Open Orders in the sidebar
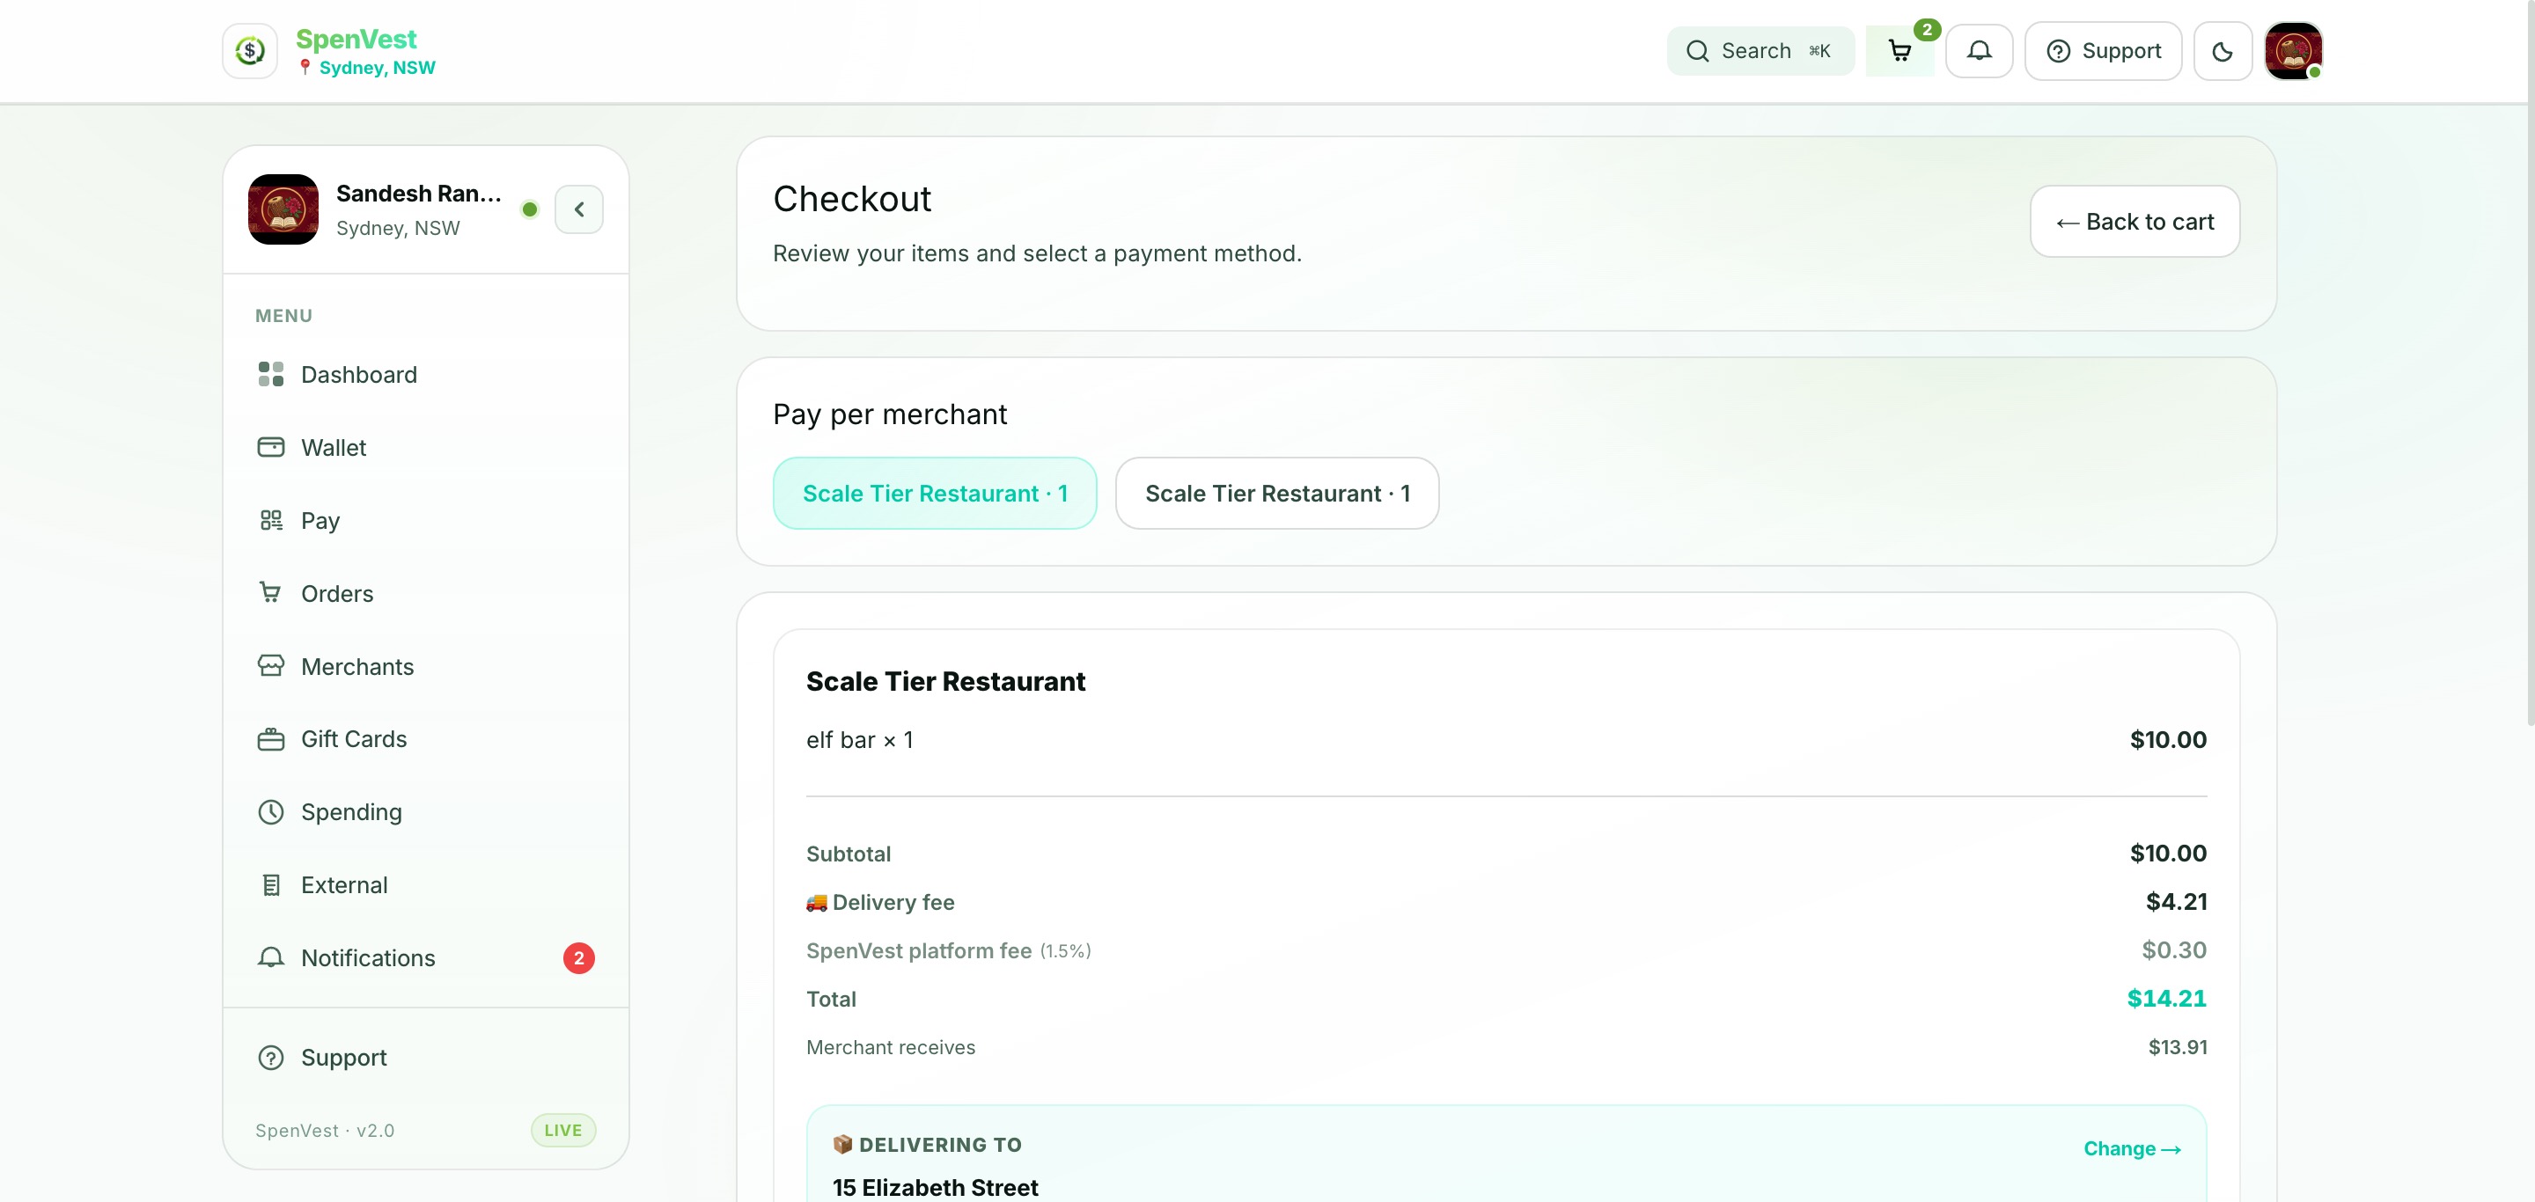The width and height of the screenshot is (2535, 1202). (425, 593)
